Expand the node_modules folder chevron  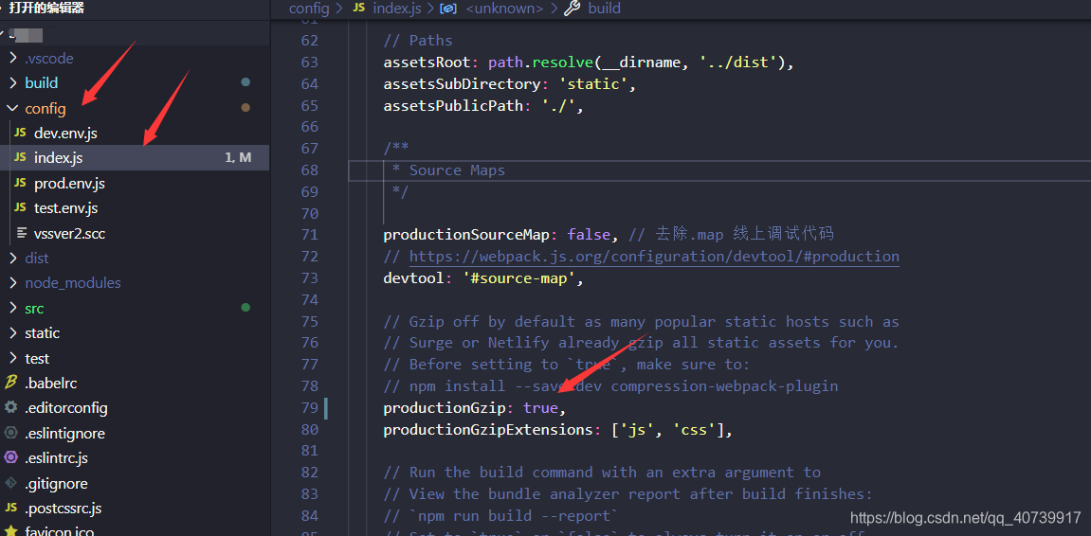tap(12, 283)
